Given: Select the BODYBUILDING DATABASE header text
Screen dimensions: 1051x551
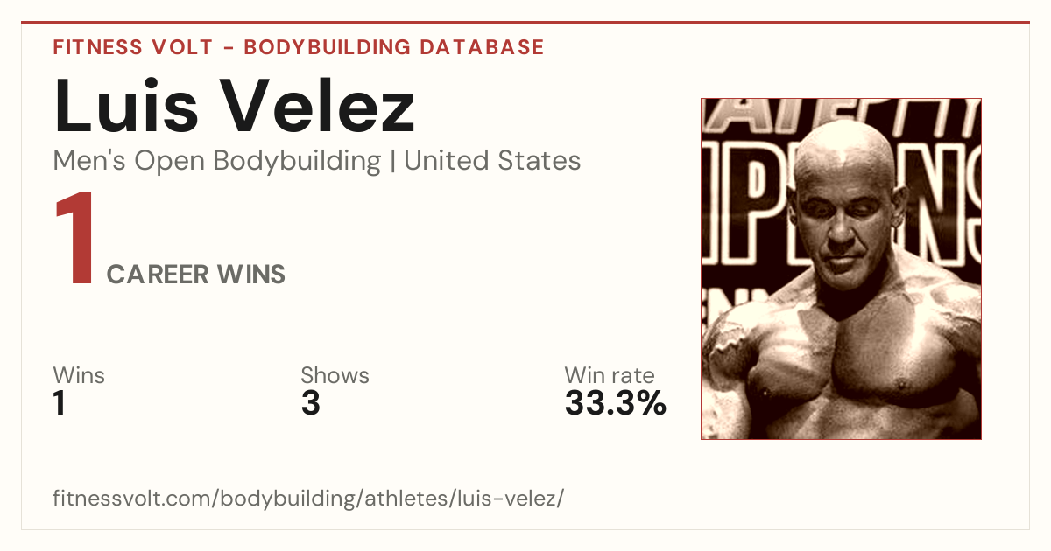Looking at the screenshot, I should [394, 47].
